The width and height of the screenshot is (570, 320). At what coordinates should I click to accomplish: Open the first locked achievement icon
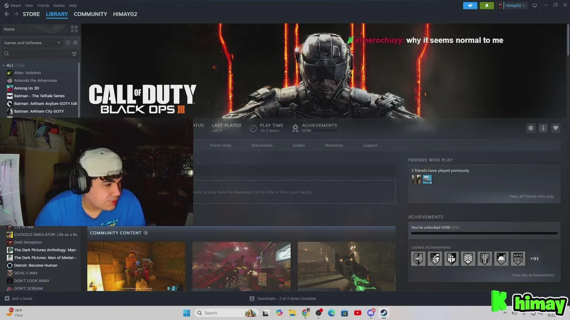pos(418,258)
